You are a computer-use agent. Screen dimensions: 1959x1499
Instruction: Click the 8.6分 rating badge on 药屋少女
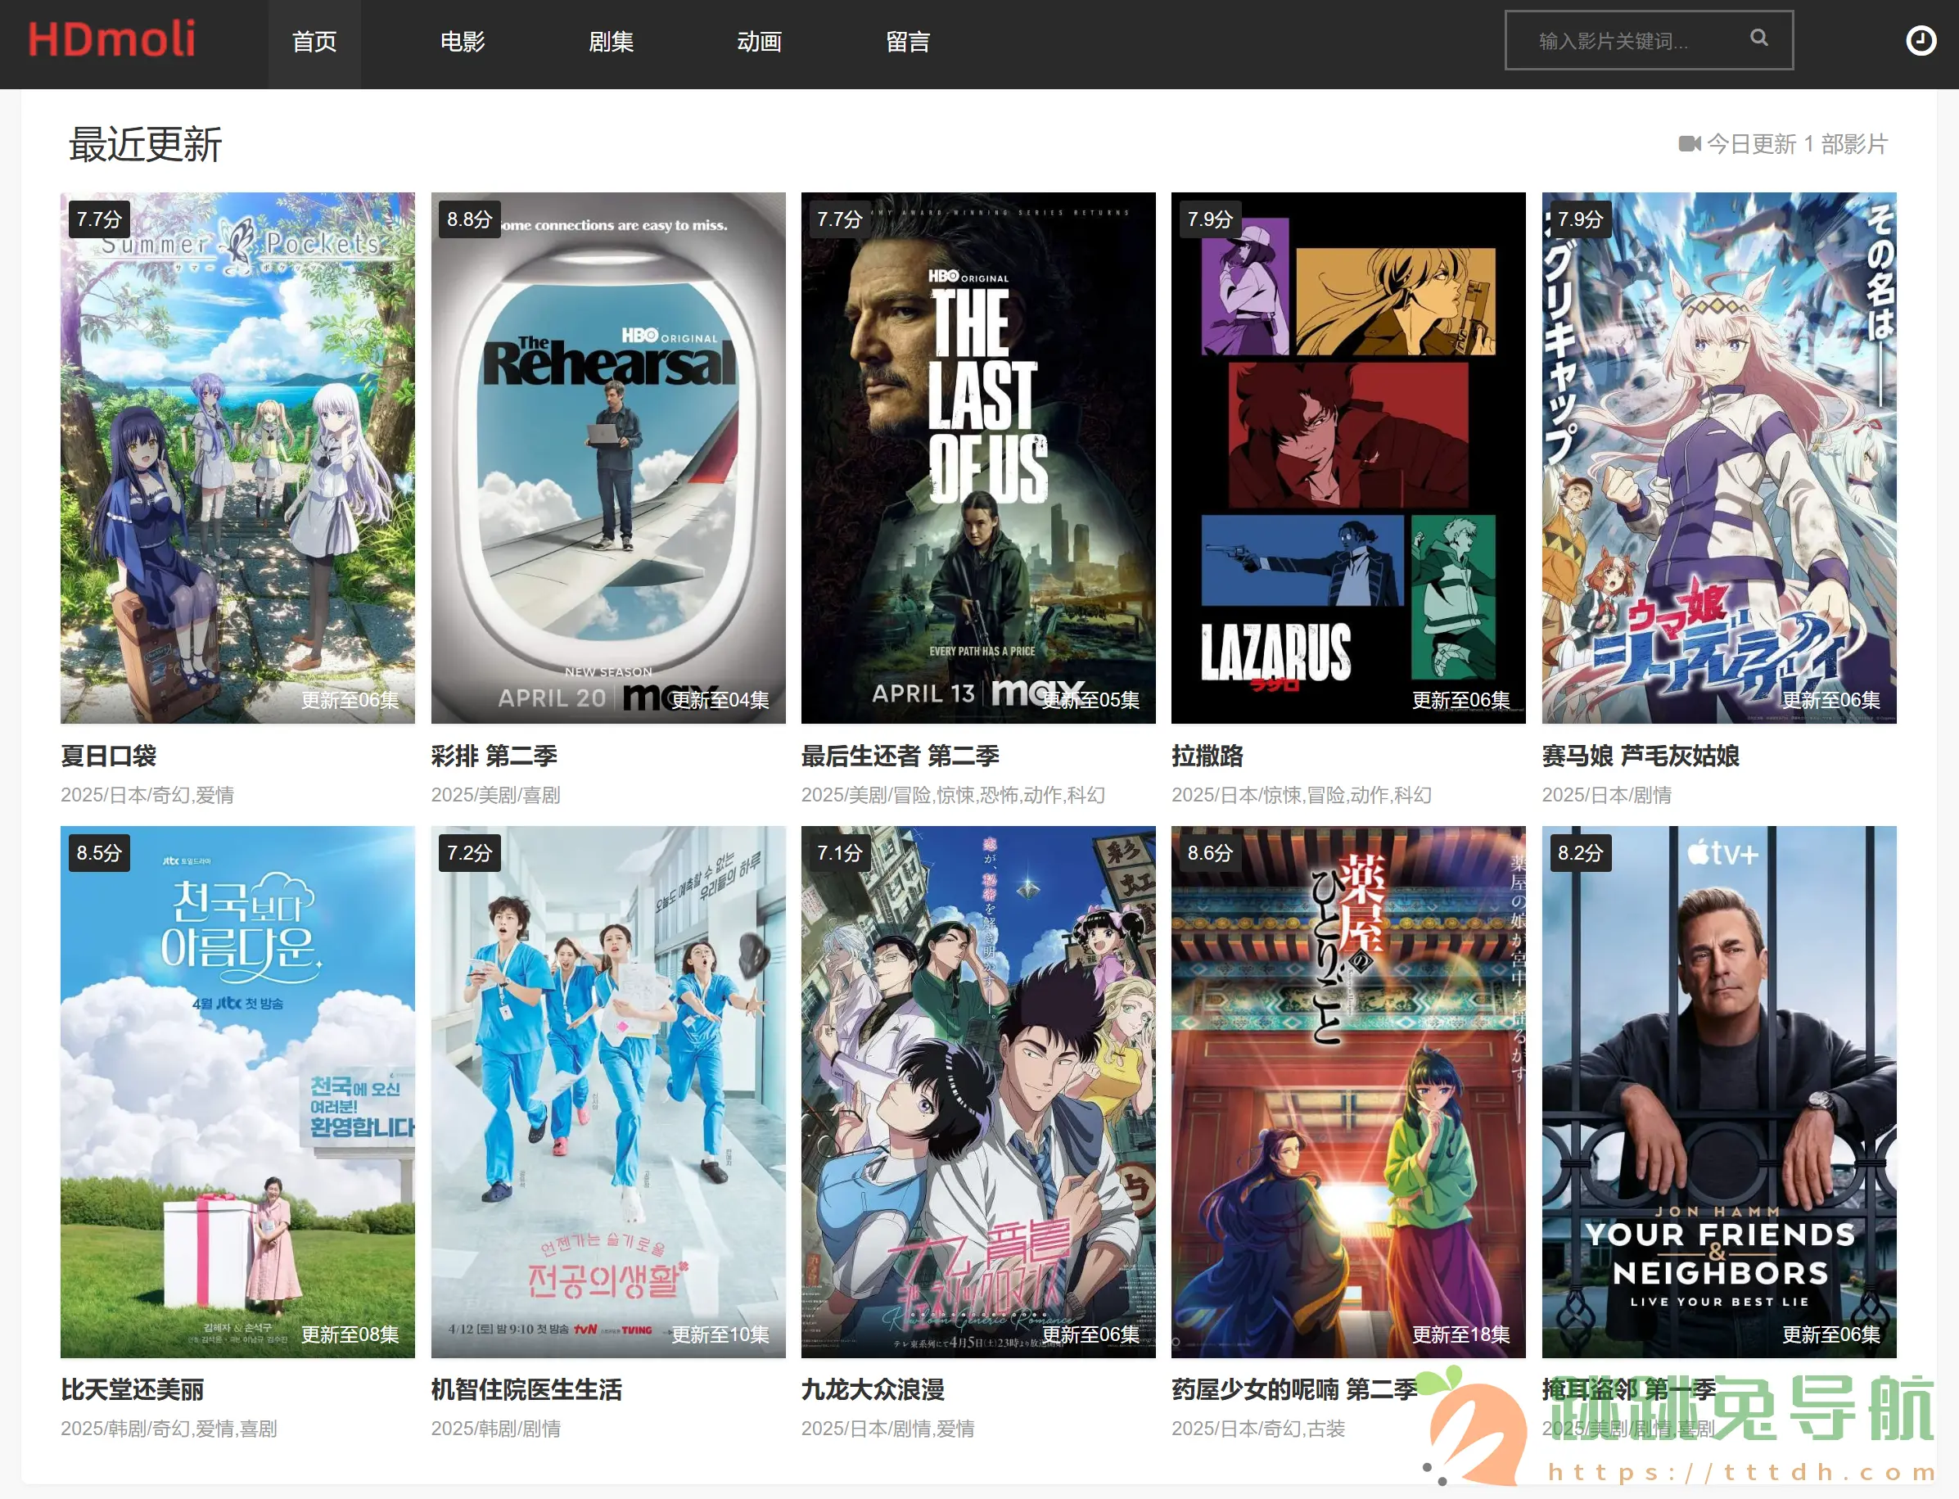pyautogui.click(x=1210, y=853)
